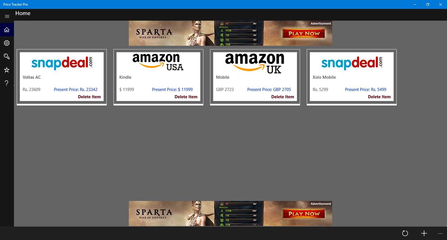Delete the Voltas AC item
Screen dimensions: 447x240
click(x=89, y=97)
